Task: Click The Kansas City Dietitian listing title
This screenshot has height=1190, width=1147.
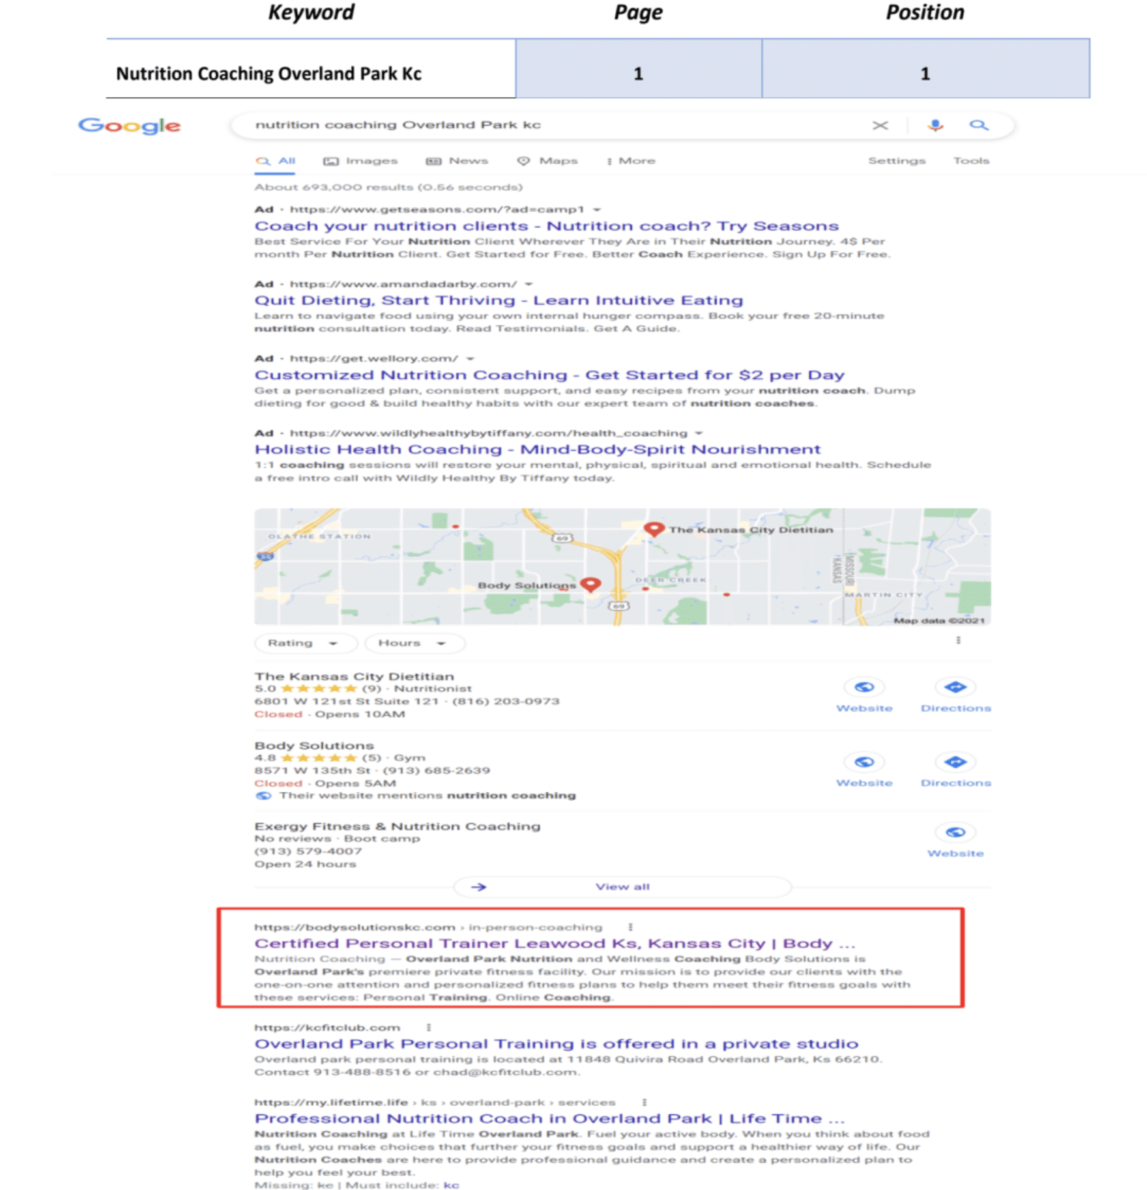Action: [354, 676]
